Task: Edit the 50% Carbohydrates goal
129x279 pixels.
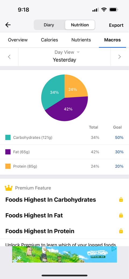Action: click(119, 138)
